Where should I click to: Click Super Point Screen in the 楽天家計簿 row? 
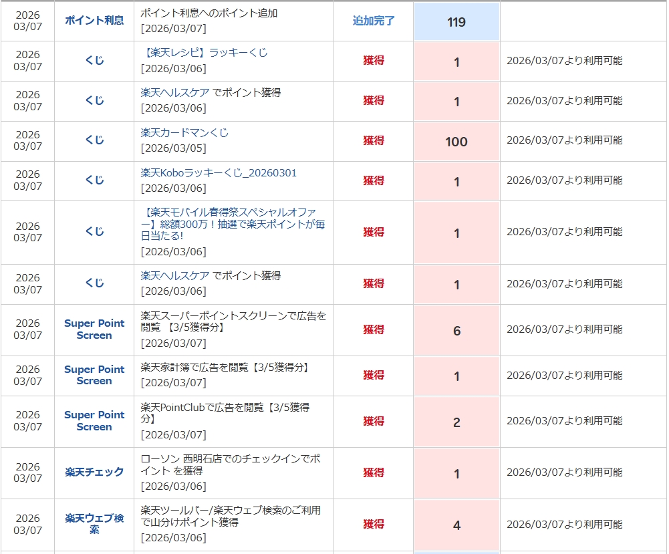(x=94, y=375)
